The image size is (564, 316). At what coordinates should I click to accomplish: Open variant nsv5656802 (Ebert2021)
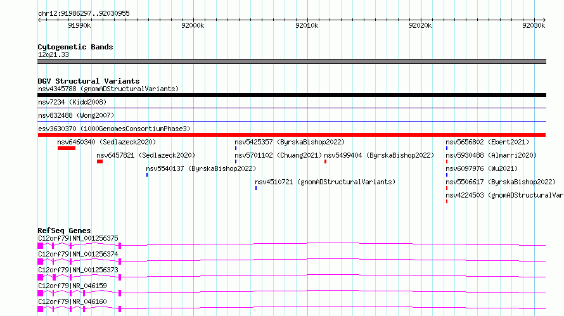(487, 142)
